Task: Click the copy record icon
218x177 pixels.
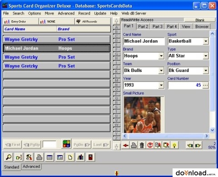Action: 158,145
